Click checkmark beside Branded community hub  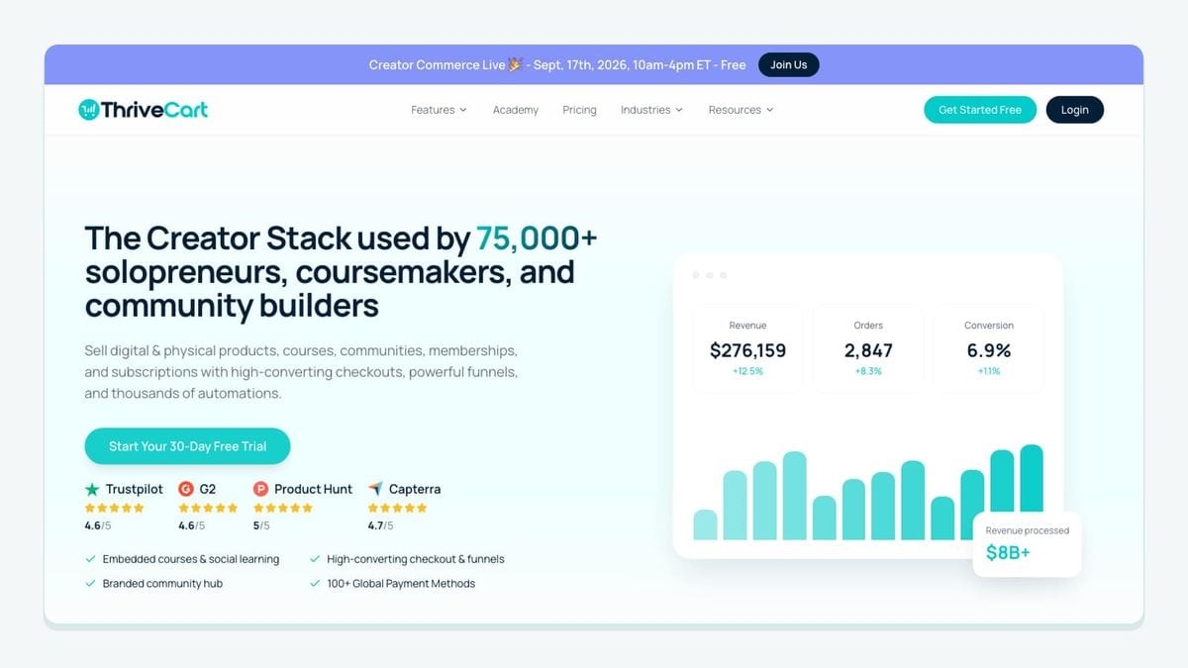point(90,584)
